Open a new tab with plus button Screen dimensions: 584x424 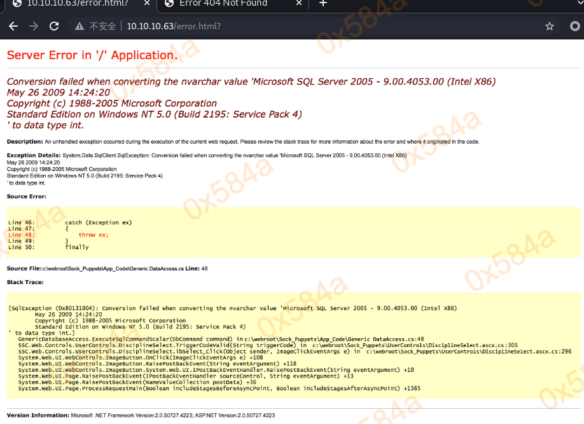[323, 4]
